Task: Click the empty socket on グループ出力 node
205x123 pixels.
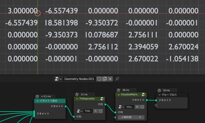Action: point(156,105)
